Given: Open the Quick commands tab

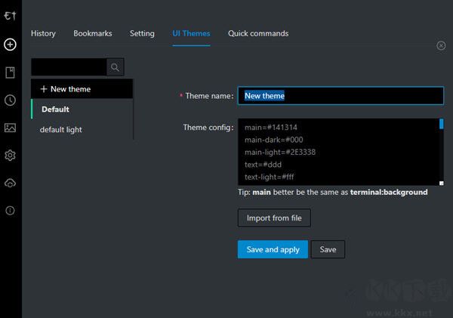Looking at the screenshot, I should (x=258, y=33).
